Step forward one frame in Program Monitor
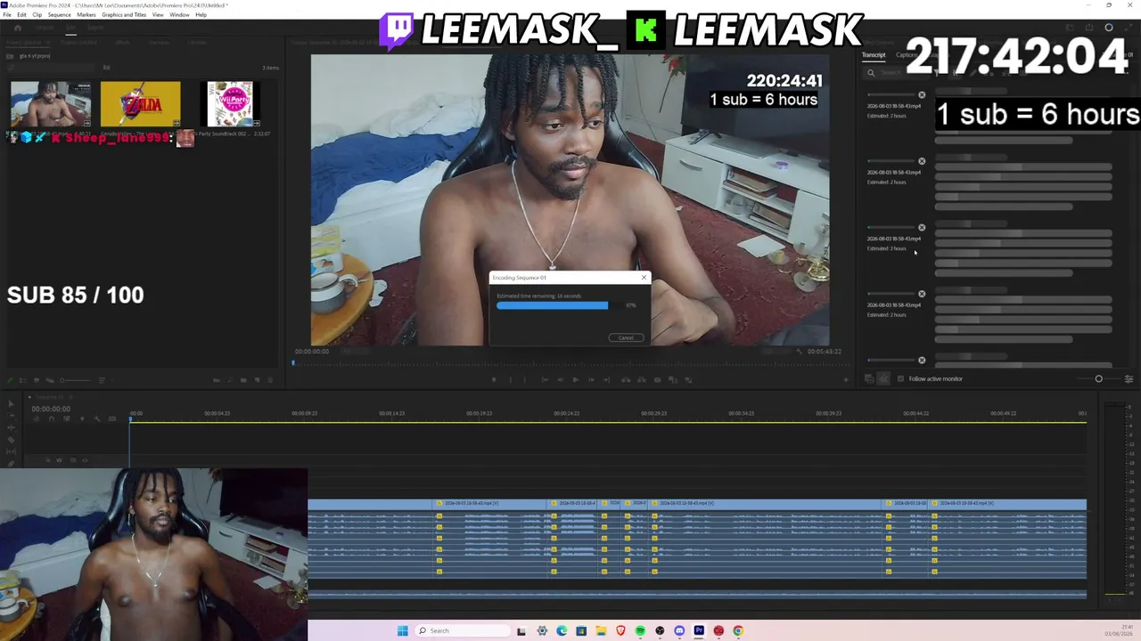Screen dimensions: 1141x641 point(592,380)
